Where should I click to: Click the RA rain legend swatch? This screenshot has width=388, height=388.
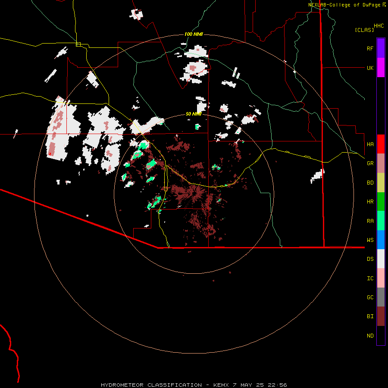click(x=381, y=221)
